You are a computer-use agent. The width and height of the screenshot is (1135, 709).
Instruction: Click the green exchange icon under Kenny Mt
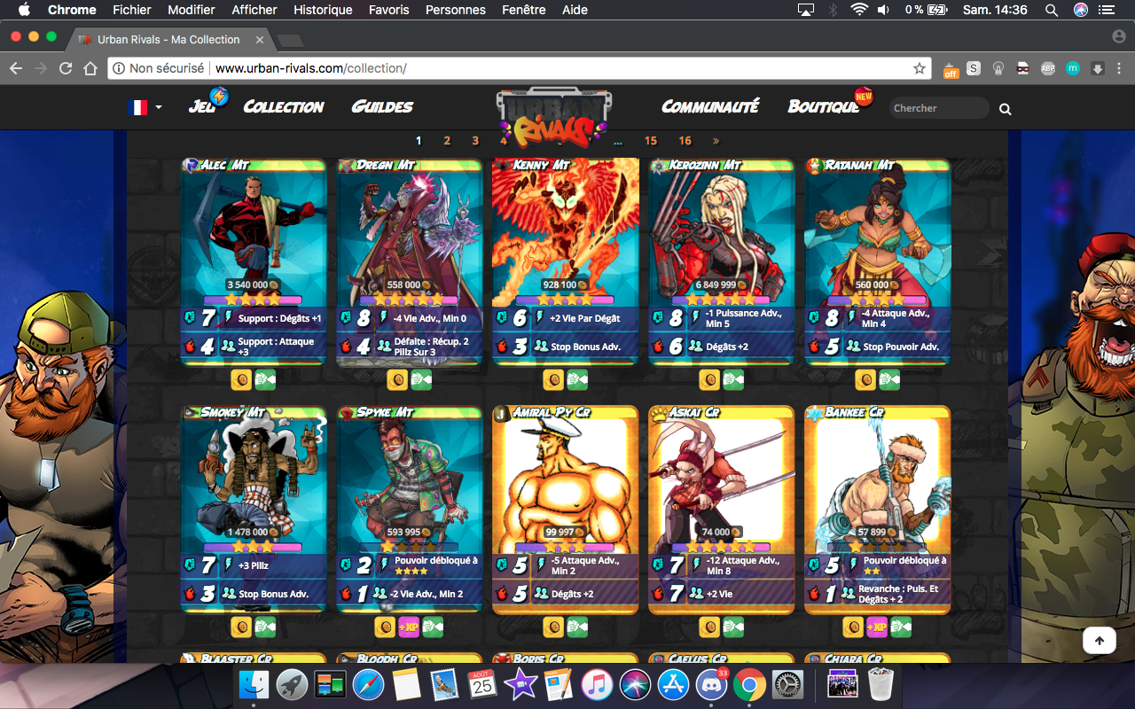click(577, 379)
